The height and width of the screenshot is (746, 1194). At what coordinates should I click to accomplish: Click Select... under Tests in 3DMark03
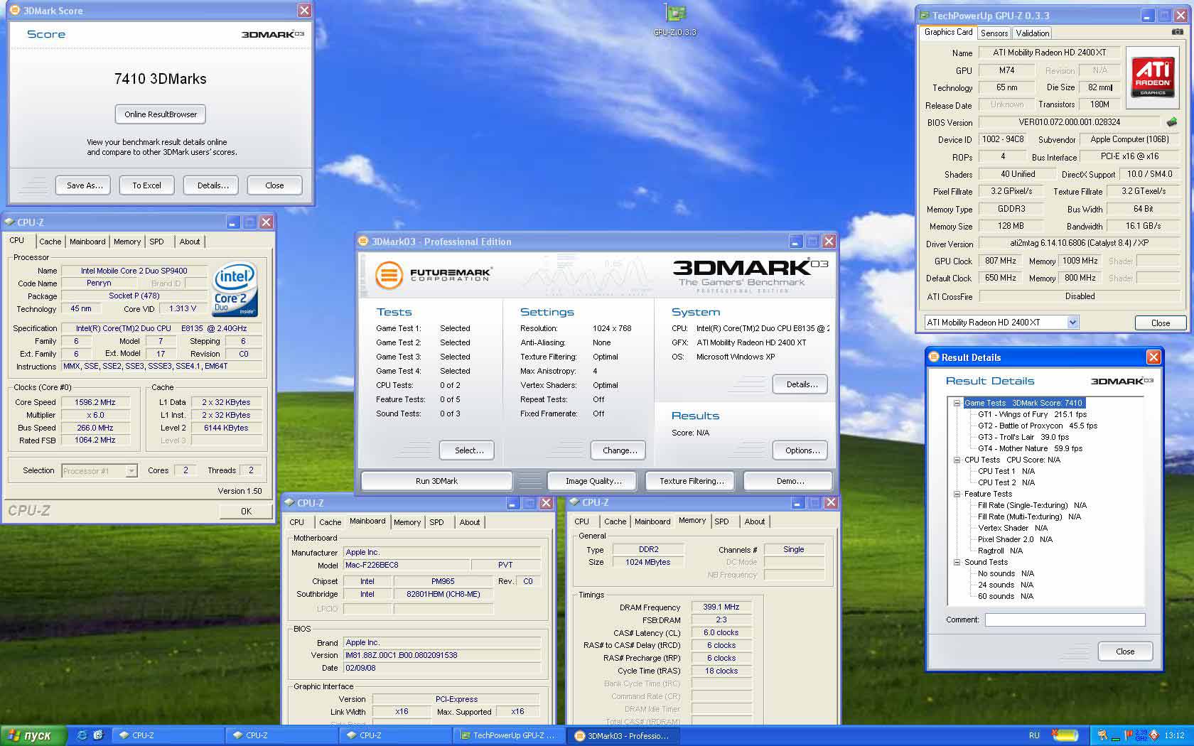pyautogui.click(x=468, y=450)
